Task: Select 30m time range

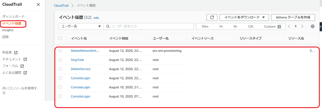Action: (x=205, y=26)
